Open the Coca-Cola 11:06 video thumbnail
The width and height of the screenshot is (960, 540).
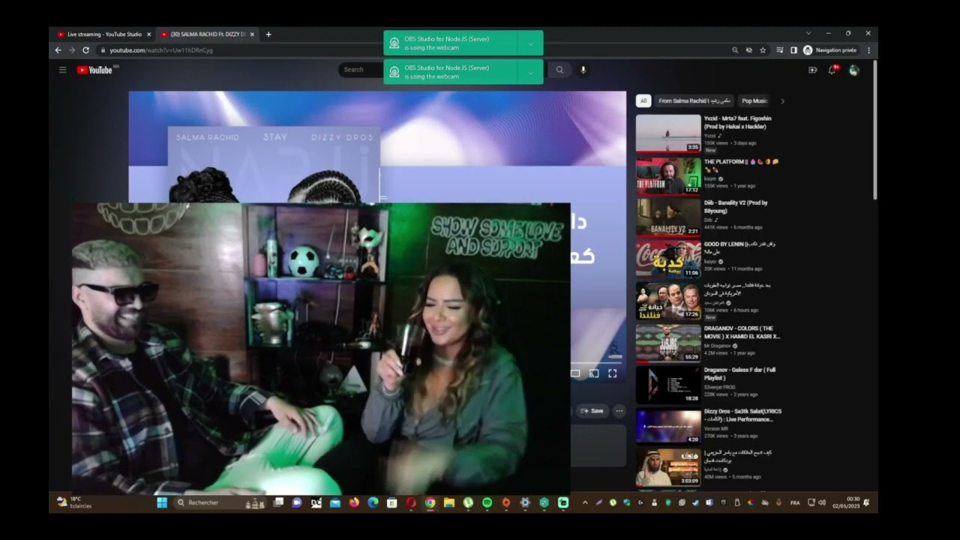668,259
